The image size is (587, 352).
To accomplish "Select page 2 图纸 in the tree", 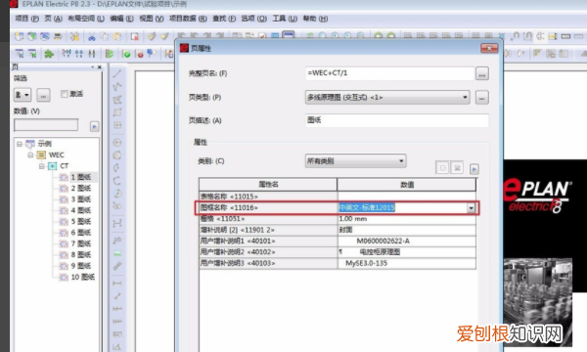I will [81, 188].
